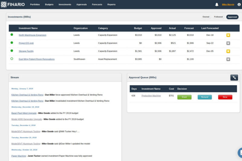
Task: Open the Forecasts menu
Action: (97, 5)
